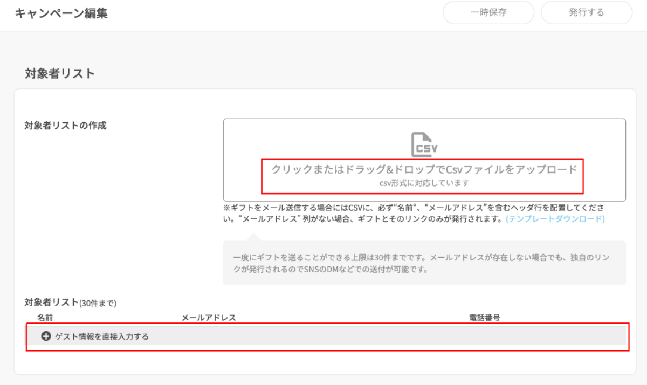Viewport: 647px width, 385px height.
Task: Select the ゲスト情報を直接入力する row
Action: pyautogui.click(x=101, y=336)
